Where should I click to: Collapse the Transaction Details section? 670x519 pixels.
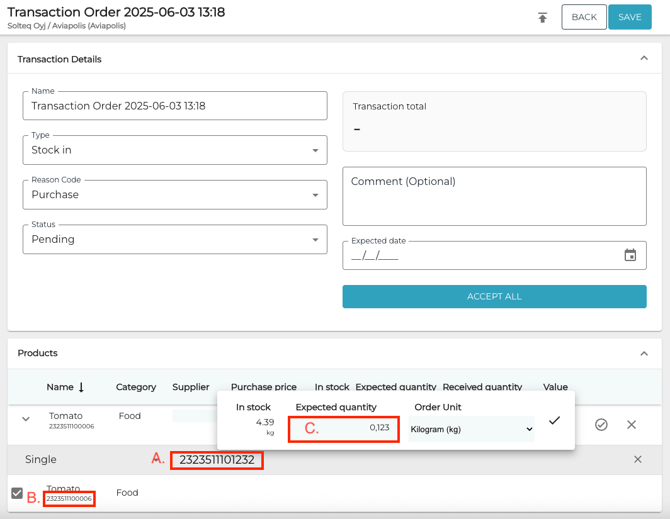point(644,57)
